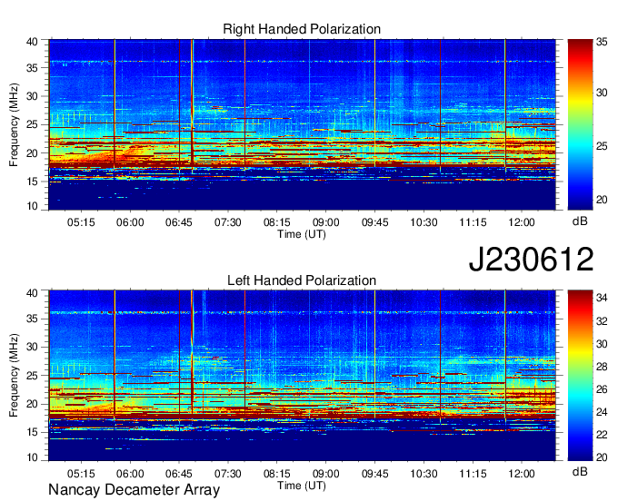Click Frequency (MHz) axis label of left-handed plot
618x501 pixels.
pyautogui.click(x=14, y=376)
